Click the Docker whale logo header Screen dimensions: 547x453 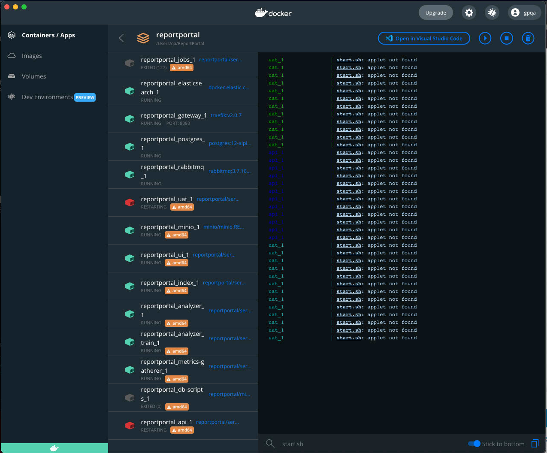tap(273, 13)
